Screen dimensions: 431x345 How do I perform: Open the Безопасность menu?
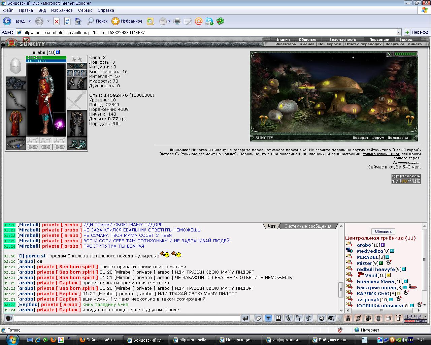coord(342,39)
